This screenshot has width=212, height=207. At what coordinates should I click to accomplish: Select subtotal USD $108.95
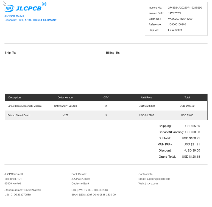[x=191, y=138]
